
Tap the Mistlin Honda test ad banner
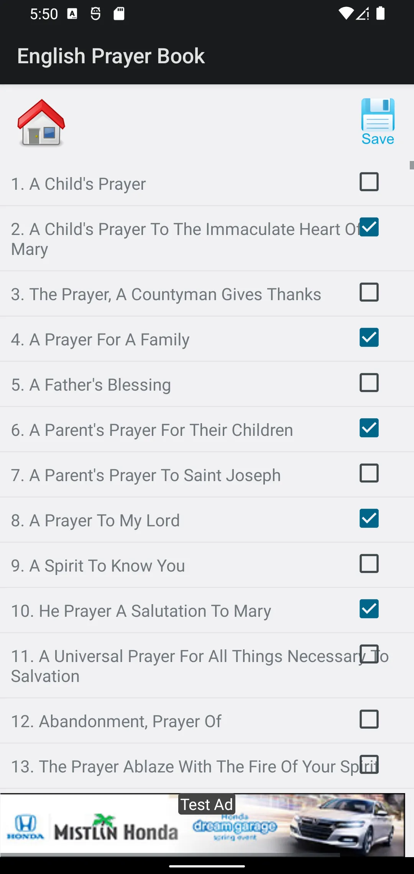click(x=202, y=825)
